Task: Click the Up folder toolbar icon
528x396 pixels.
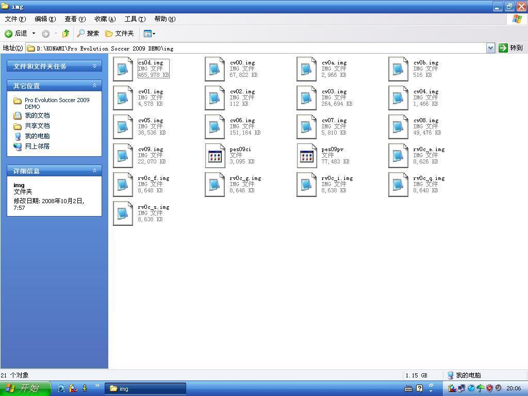Action: coord(65,34)
